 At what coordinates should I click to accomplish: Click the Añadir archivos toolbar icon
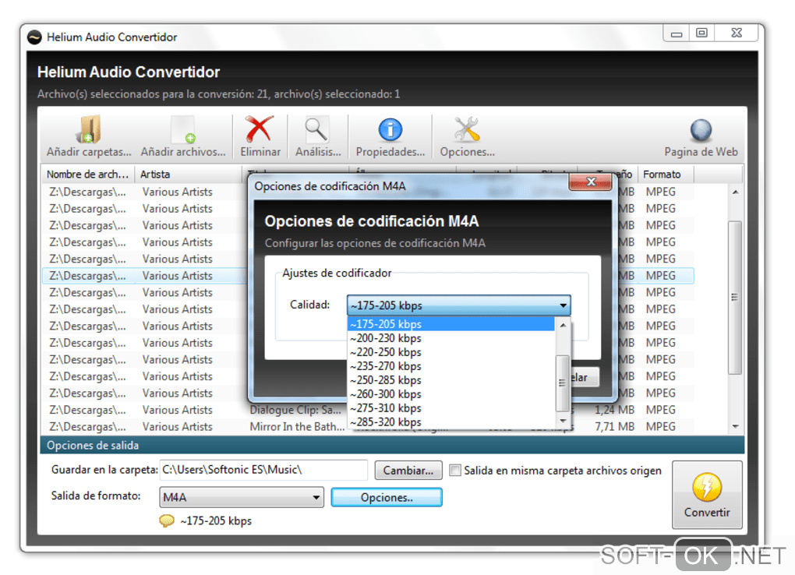click(183, 129)
